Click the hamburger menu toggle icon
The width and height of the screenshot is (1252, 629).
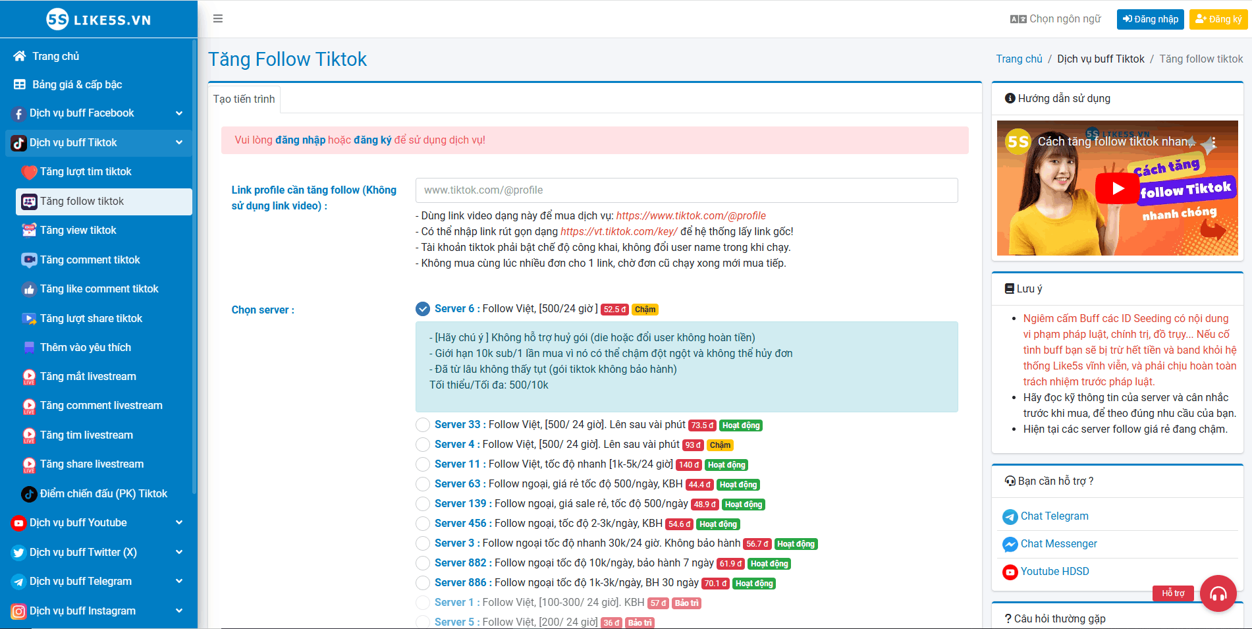click(218, 18)
